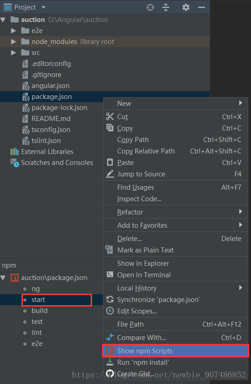Open the New submenu
This screenshot has height=384, width=251.
[175, 104]
